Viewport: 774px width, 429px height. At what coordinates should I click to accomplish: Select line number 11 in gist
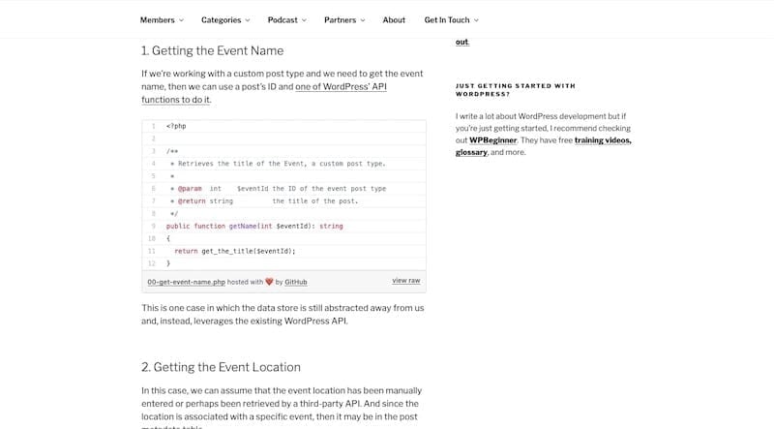pos(152,251)
